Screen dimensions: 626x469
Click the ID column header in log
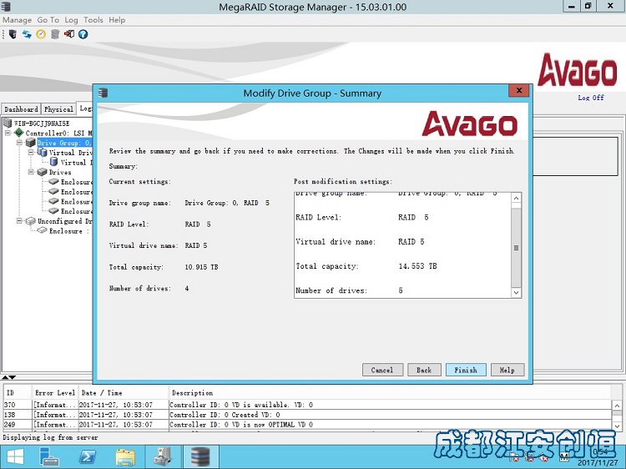point(17,393)
